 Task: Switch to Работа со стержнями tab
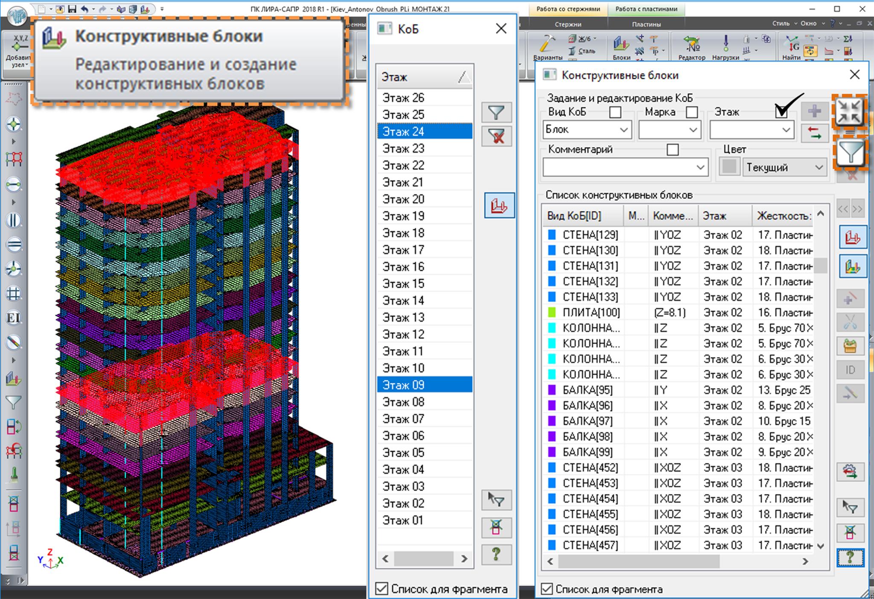(x=568, y=9)
